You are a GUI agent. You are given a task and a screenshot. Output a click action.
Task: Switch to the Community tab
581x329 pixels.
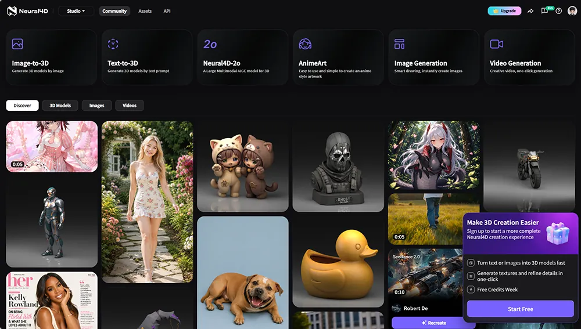pyautogui.click(x=114, y=11)
